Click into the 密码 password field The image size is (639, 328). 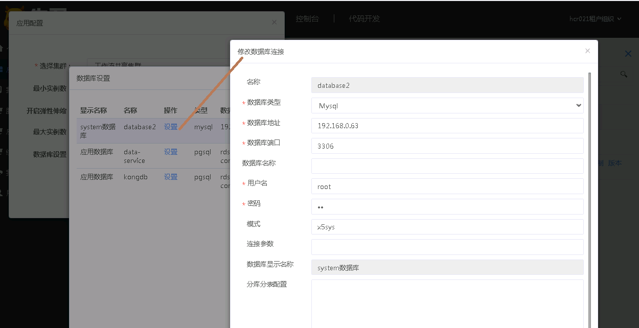pos(447,207)
